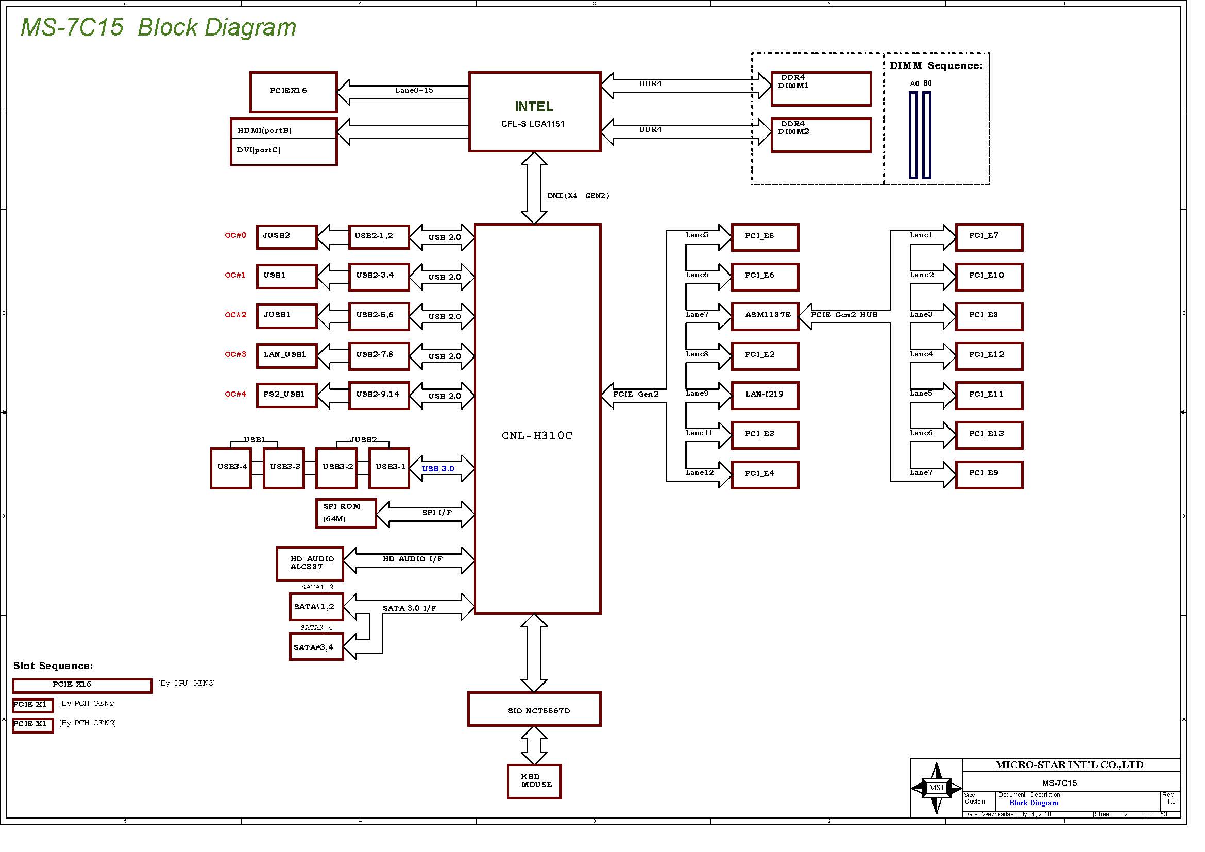The width and height of the screenshot is (1205, 852).
Task: Click the SATA#3,4 box
Action: pyautogui.click(x=316, y=647)
